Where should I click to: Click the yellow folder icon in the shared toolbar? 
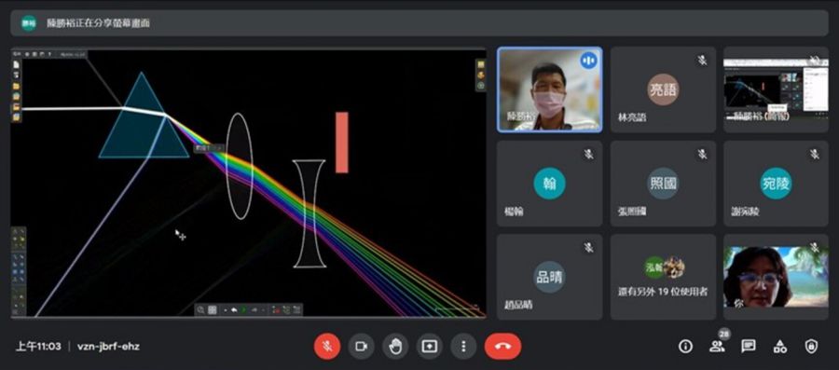pos(17,86)
